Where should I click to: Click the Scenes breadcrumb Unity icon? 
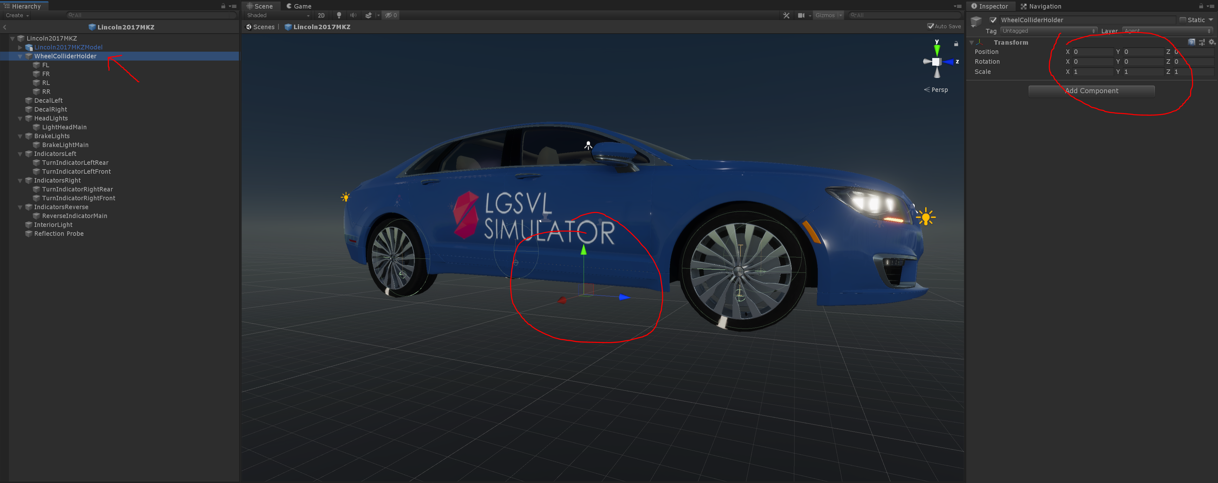249,27
